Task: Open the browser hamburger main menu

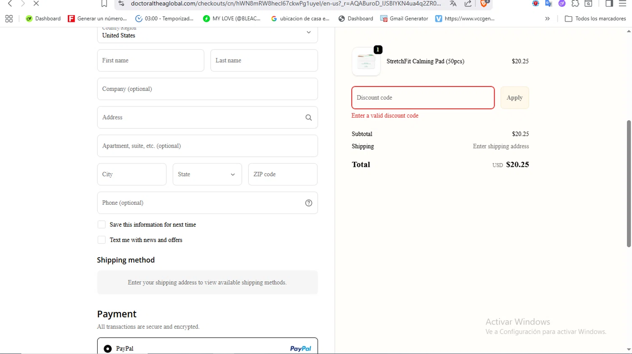Action: tap(622, 3)
